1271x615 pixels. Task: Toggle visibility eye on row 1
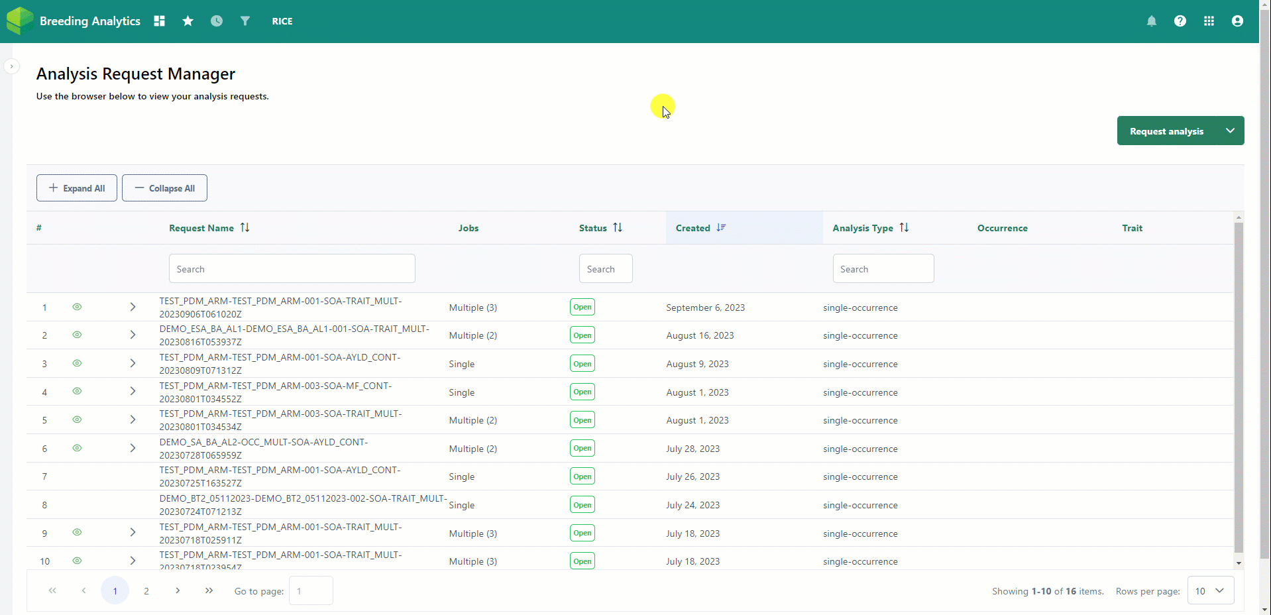(77, 307)
